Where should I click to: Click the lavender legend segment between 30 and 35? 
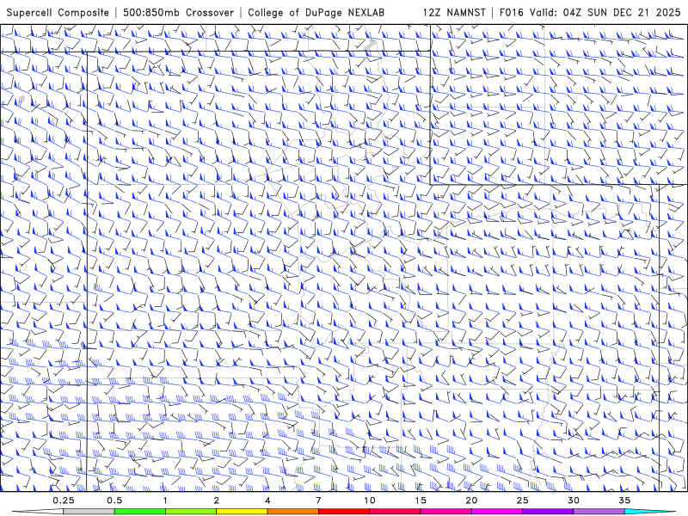click(x=599, y=512)
